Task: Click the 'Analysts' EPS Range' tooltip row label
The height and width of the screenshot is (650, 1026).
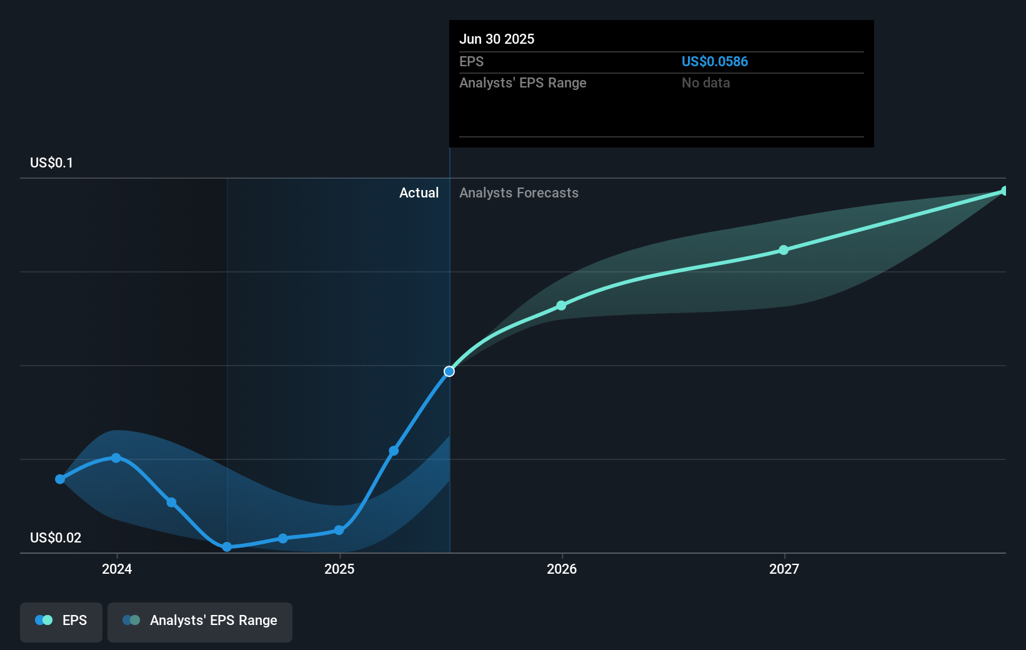Action: point(523,82)
